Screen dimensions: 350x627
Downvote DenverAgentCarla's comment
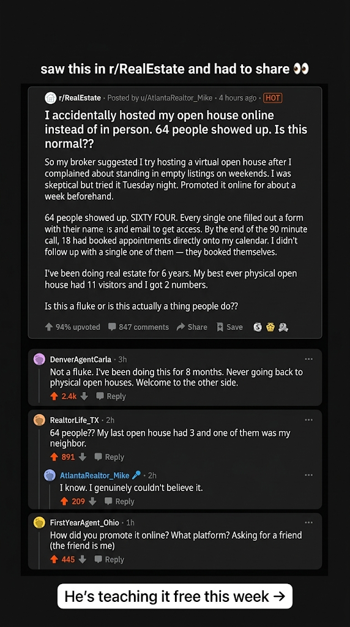click(84, 396)
